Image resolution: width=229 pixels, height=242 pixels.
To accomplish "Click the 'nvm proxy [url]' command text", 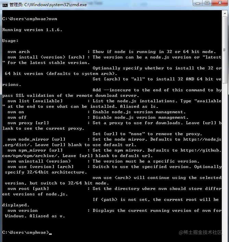I will point(28,123).
